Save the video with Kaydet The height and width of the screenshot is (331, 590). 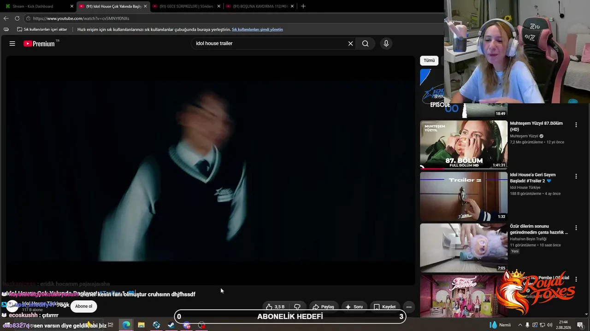[384, 307]
